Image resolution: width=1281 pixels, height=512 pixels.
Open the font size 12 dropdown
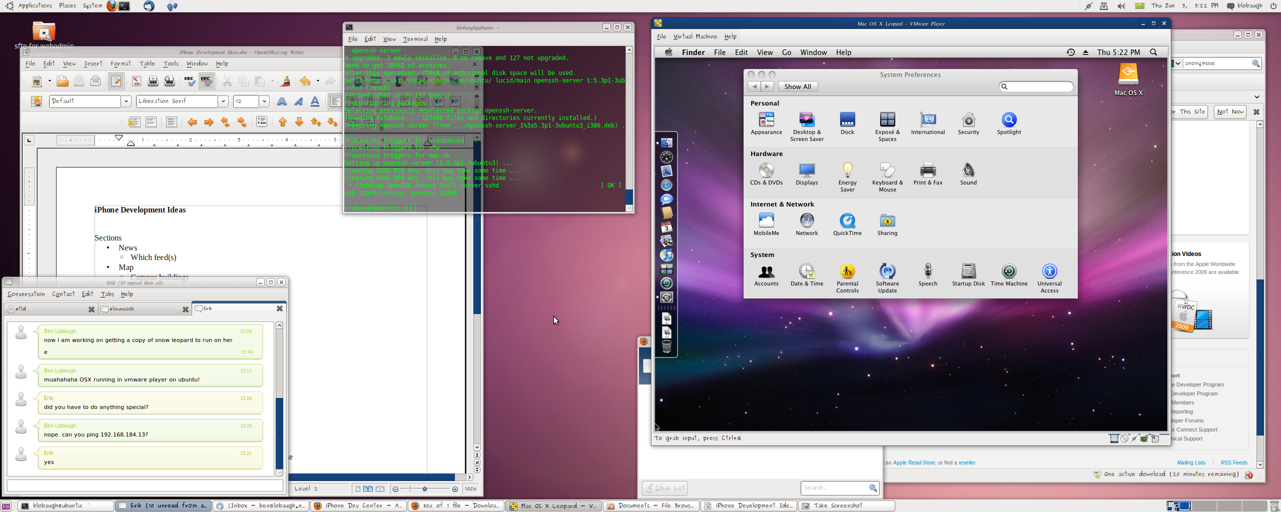(x=264, y=101)
